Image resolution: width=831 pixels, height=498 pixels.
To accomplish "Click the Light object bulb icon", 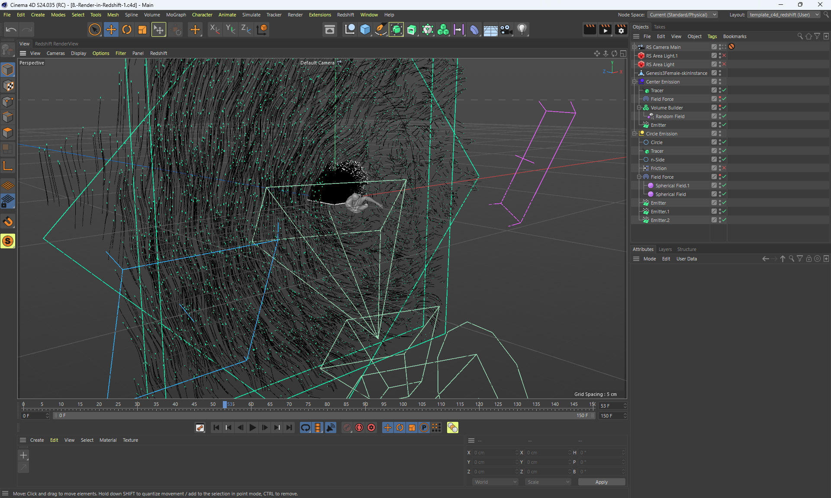I will [x=522, y=29].
